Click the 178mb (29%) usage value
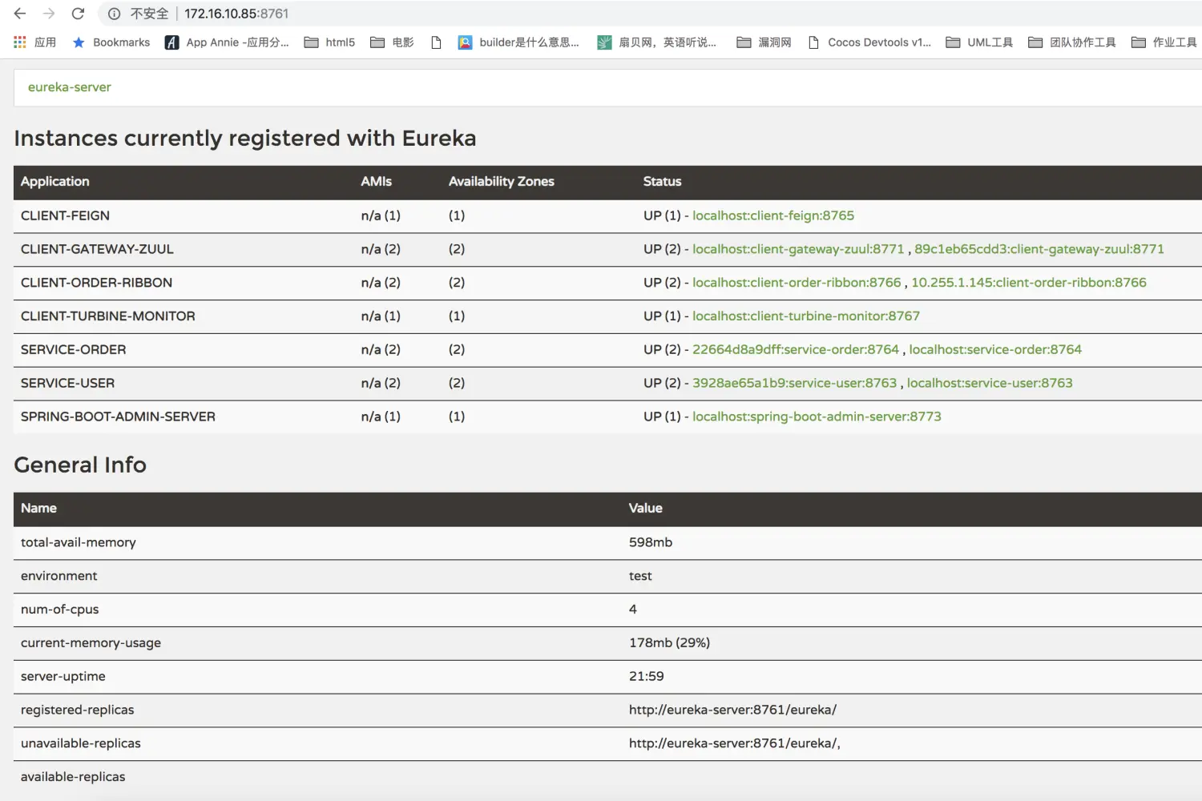The width and height of the screenshot is (1202, 801). point(670,643)
